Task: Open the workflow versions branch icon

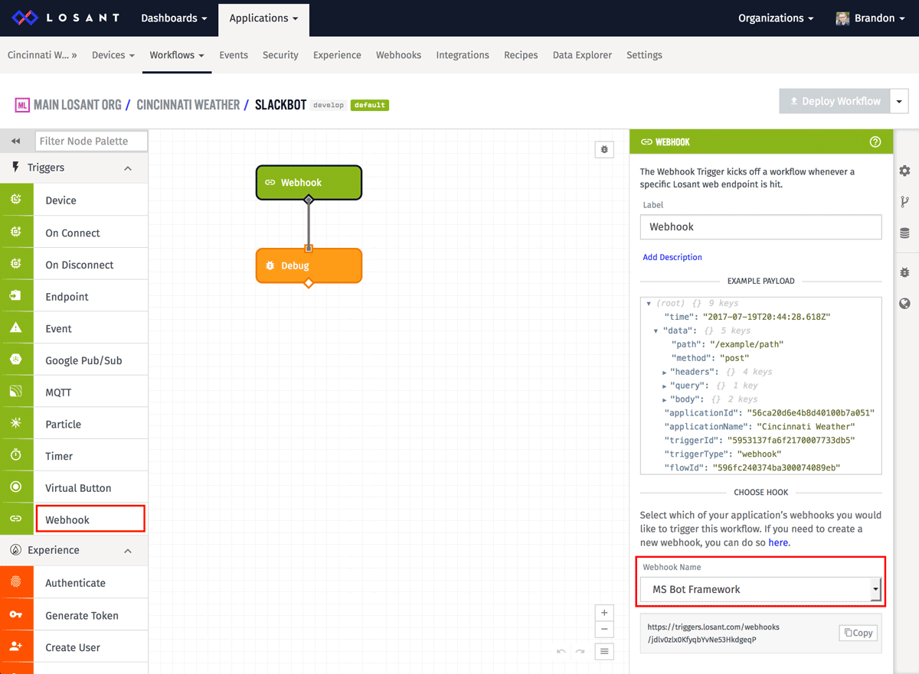Action: tap(904, 202)
